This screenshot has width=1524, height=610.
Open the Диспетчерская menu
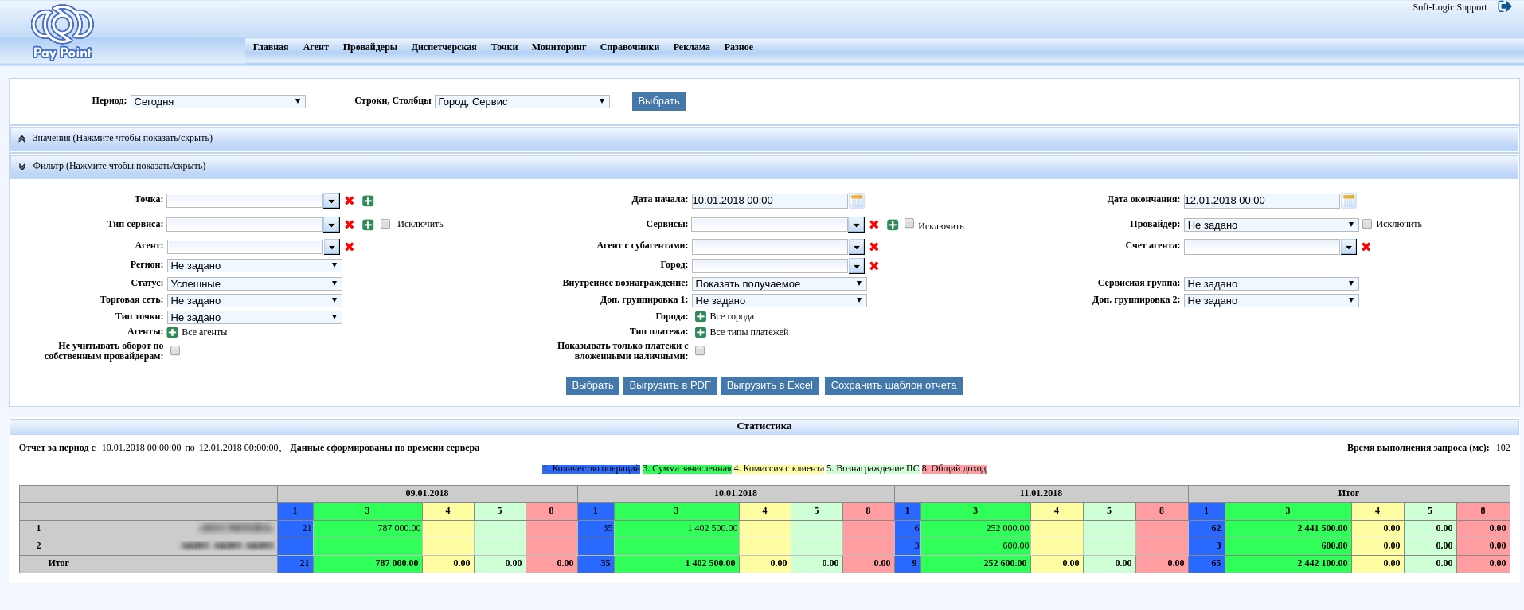[x=444, y=47]
